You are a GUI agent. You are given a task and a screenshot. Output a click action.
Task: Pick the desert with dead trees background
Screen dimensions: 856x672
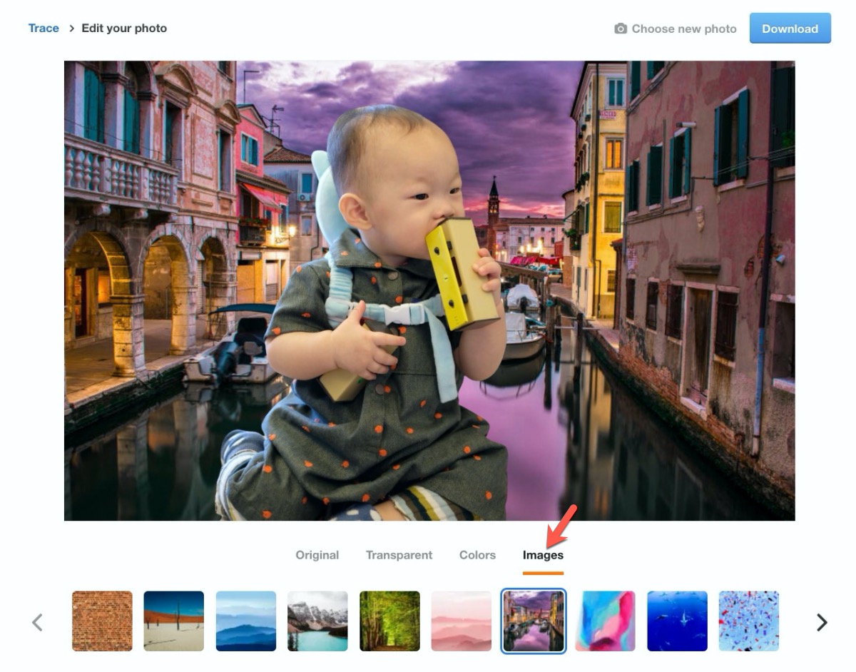pyautogui.click(x=174, y=621)
